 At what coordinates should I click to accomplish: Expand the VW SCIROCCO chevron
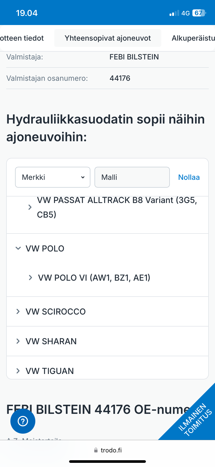point(18,311)
